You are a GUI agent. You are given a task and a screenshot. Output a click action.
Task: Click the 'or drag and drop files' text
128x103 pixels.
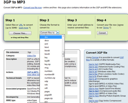click(x=20, y=37)
